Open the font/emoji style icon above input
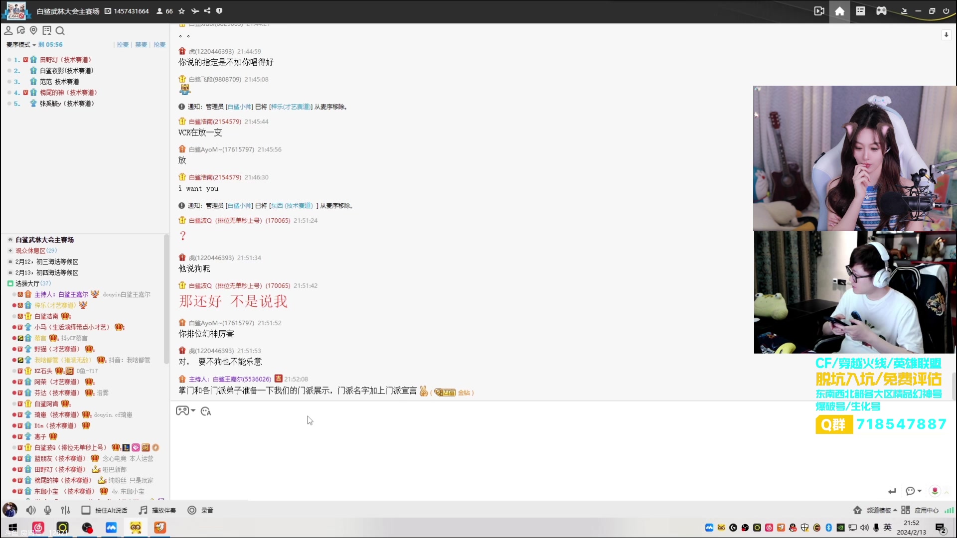 pos(206,411)
